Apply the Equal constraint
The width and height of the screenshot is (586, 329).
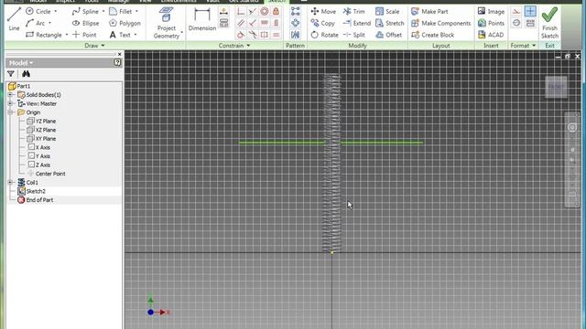coord(276,35)
